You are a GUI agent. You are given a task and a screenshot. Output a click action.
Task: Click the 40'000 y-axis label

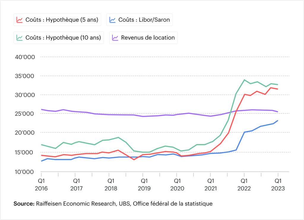pos(25,57)
